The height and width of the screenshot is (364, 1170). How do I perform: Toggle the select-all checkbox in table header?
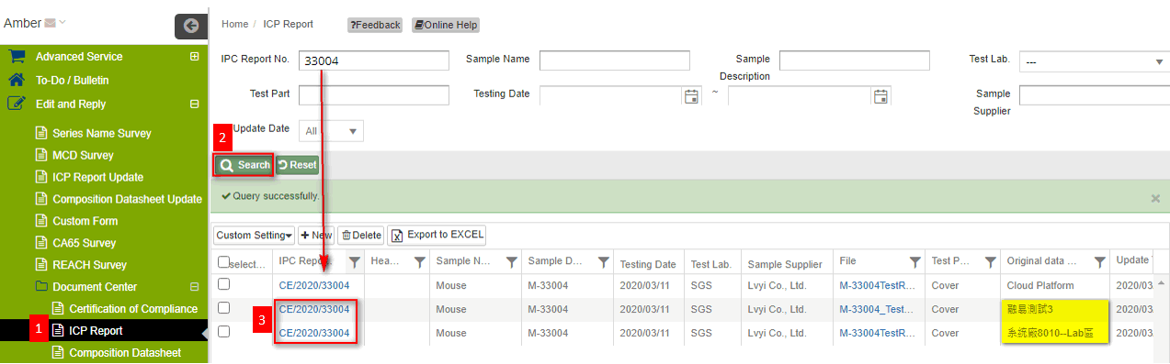223,262
